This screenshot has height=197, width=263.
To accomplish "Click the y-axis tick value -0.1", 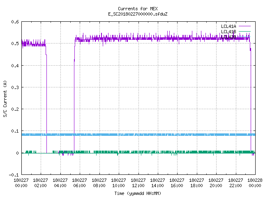I will point(14,175).
